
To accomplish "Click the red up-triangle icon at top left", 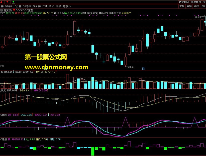I will (x=1, y=2).
